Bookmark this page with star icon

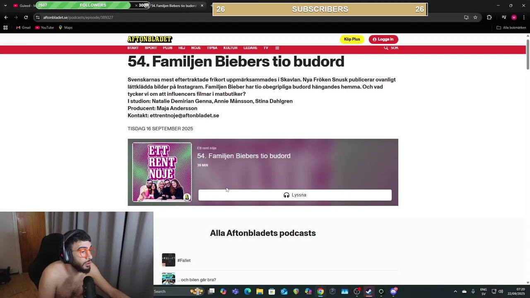pos(475,17)
